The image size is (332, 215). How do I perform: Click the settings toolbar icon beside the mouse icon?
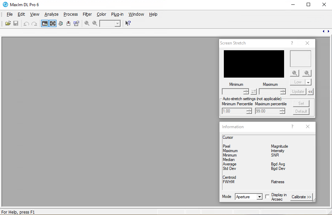(x=76, y=23)
